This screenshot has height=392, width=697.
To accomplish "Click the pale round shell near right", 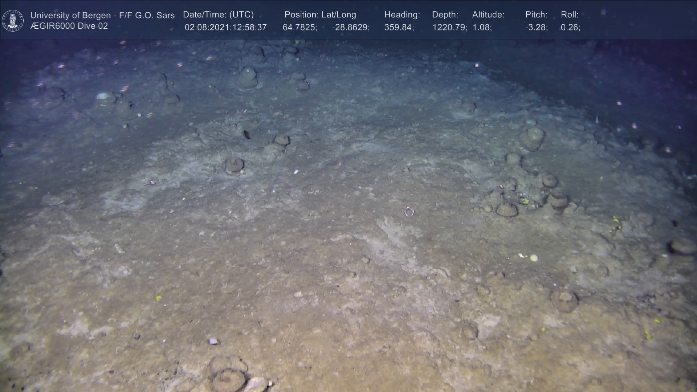I will 534,258.
